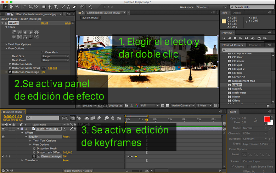Image resolution: width=276 pixels, height=173 pixels.
Task: Show channel color management icon
Action: click(137, 105)
